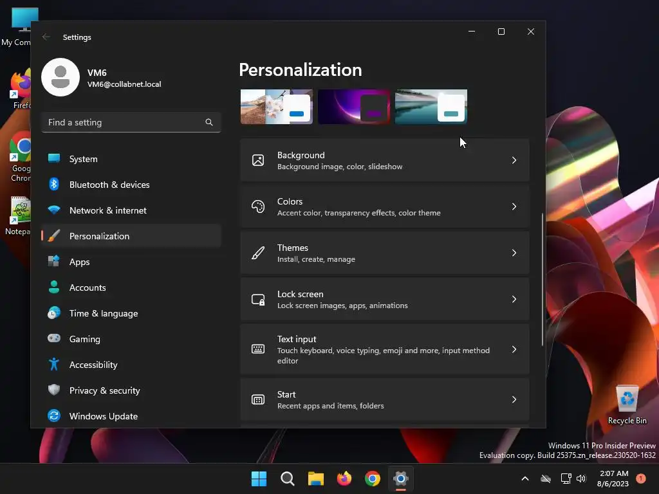Screen dimensions: 659x494
Task: Click the Lock screen icon
Action: tap(258, 299)
